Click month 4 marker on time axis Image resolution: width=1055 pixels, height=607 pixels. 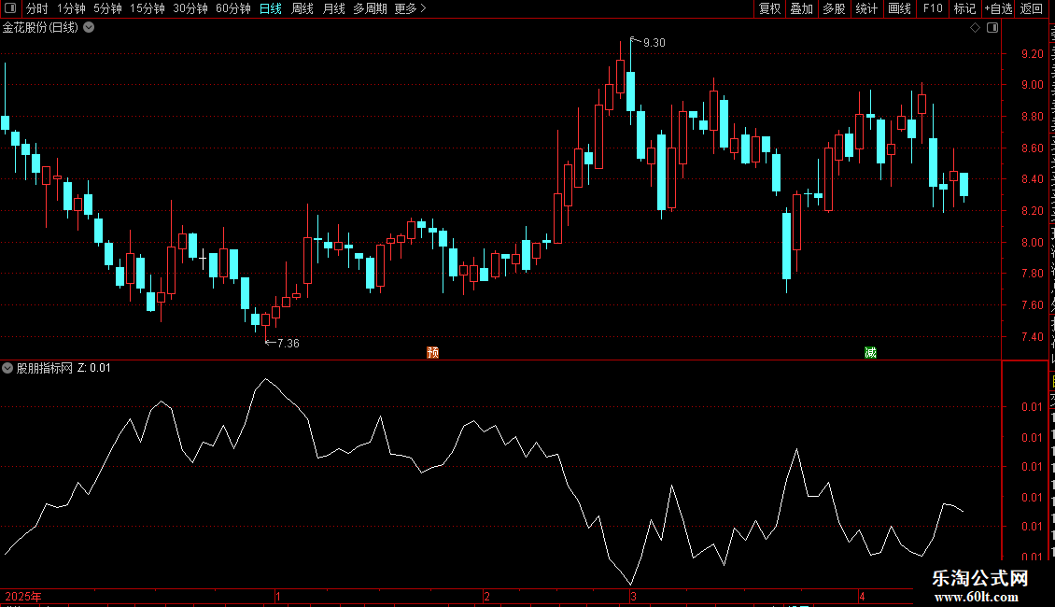click(862, 596)
